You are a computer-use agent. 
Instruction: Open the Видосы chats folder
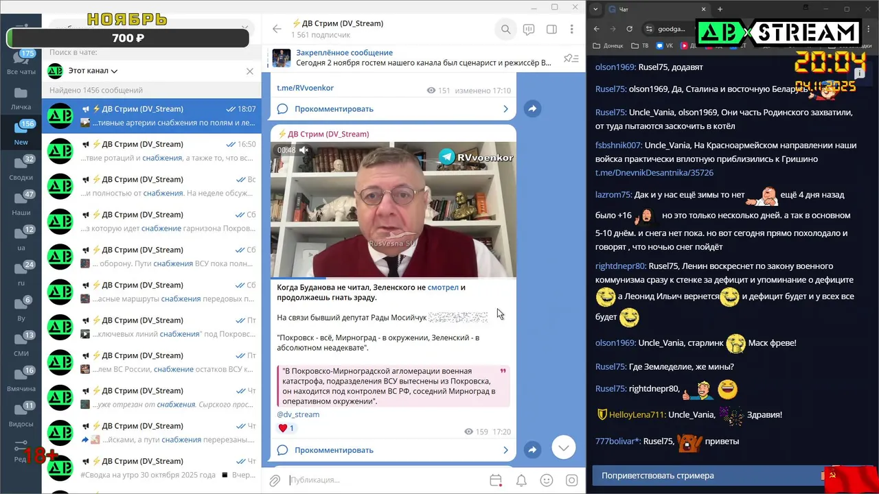point(21,414)
